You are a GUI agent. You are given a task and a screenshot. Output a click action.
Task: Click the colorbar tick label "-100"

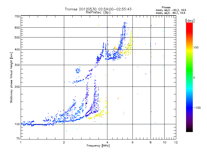click(x=197, y=108)
